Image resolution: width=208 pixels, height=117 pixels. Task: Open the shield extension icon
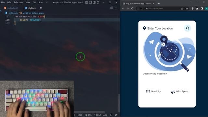192,8
